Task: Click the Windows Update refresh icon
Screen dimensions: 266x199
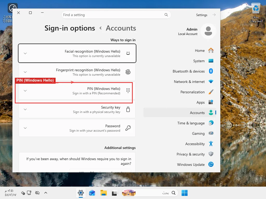Action: tap(211, 164)
